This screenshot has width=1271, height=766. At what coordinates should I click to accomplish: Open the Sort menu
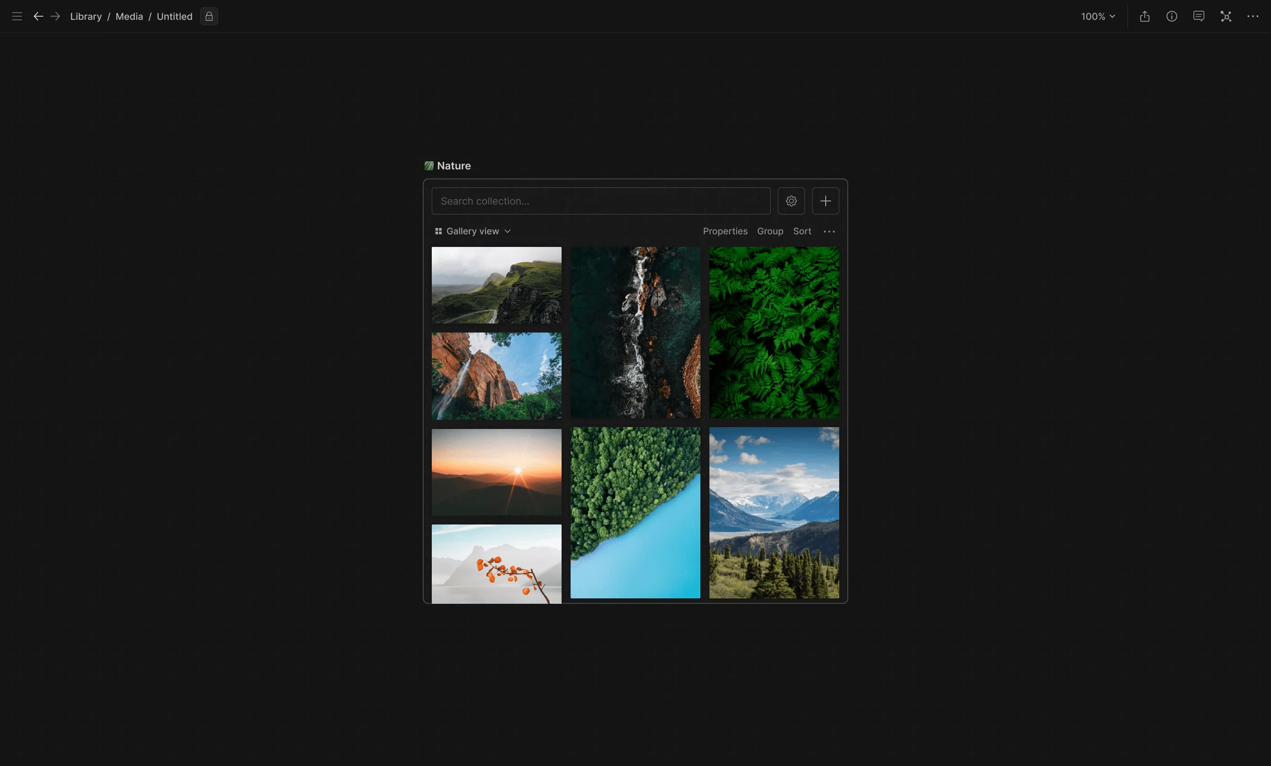coord(802,231)
